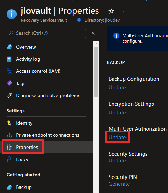Click Update under Encryption Settings
Image resolution: width=168 pixels, height=193 pixels.
(x=117, y=113)
